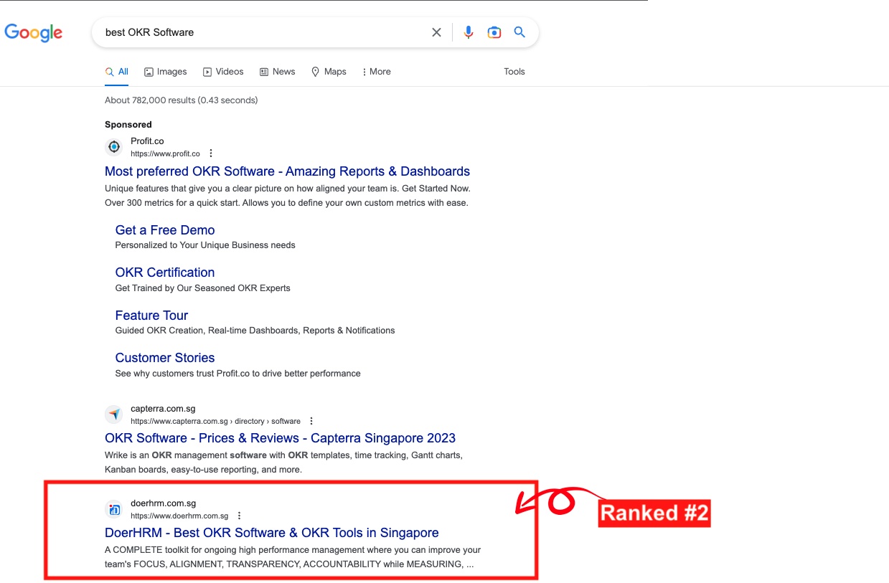Open Google Lens camera search icon
This screenshot has height=583, width=889.
point(494,32)
